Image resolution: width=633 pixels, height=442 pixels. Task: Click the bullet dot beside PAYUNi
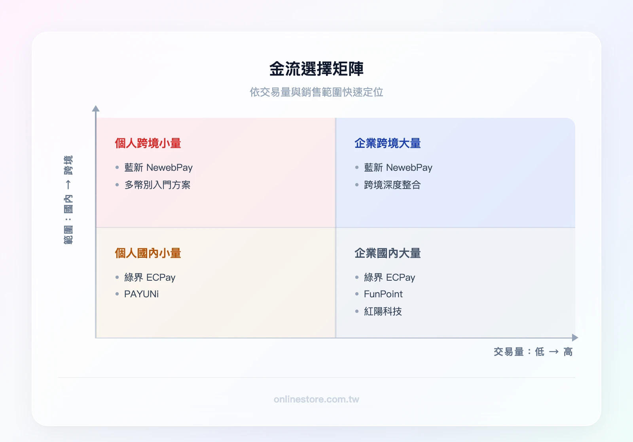116,294
